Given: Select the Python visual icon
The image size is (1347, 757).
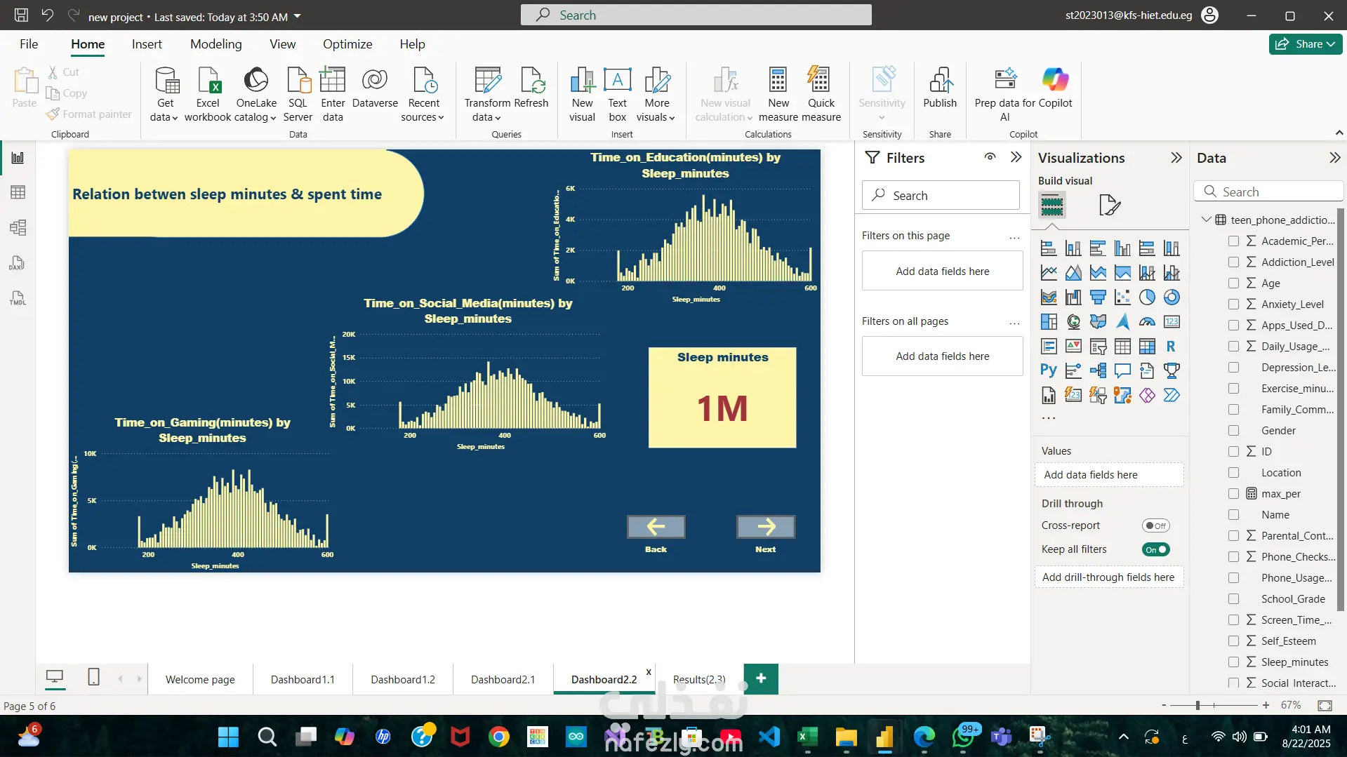Looking at the screenshot, I should 1048,370.
